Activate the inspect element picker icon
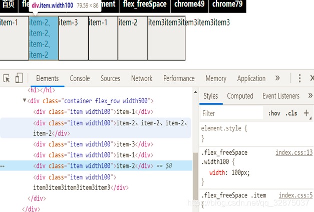This screenshot has width=314, height=212. coord(7,78)
